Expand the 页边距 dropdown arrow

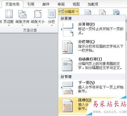[9, 26]
